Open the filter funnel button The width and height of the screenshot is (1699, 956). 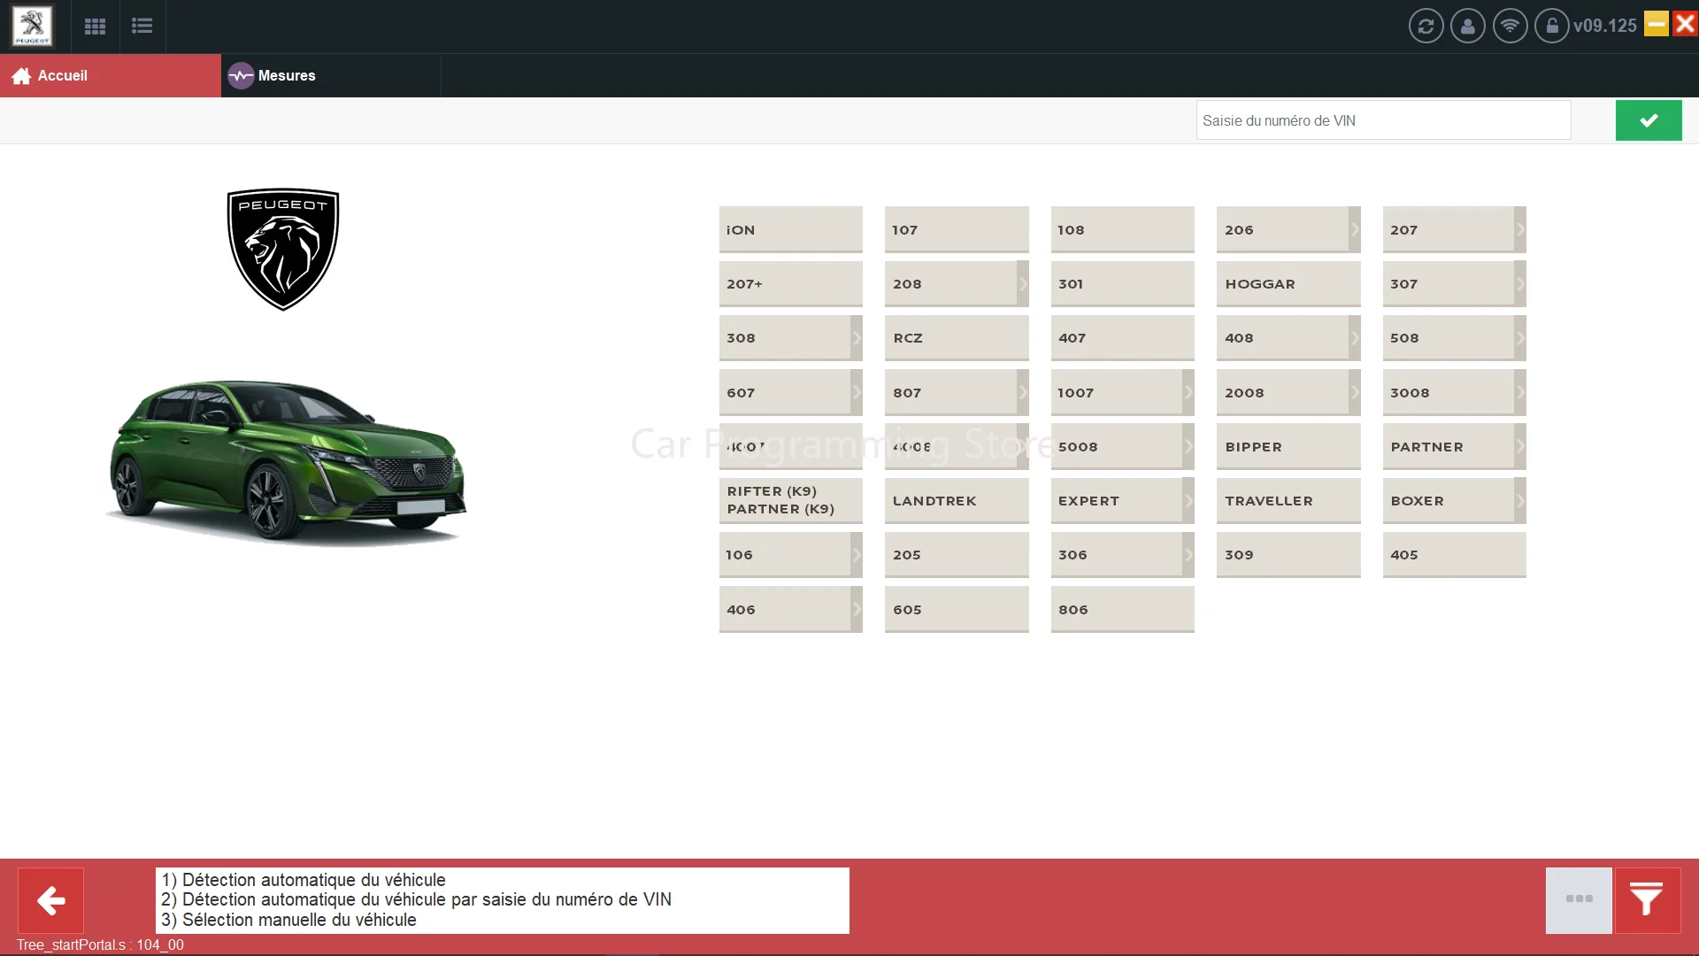pyautogui.click(x=1647, y=900)
